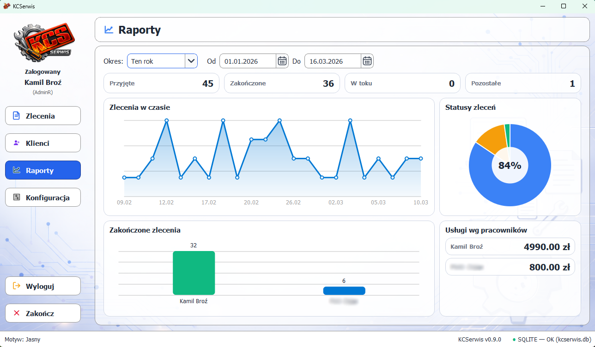
Task: Click the orange Wyloguj exit icon
Action: click(17, 286)
